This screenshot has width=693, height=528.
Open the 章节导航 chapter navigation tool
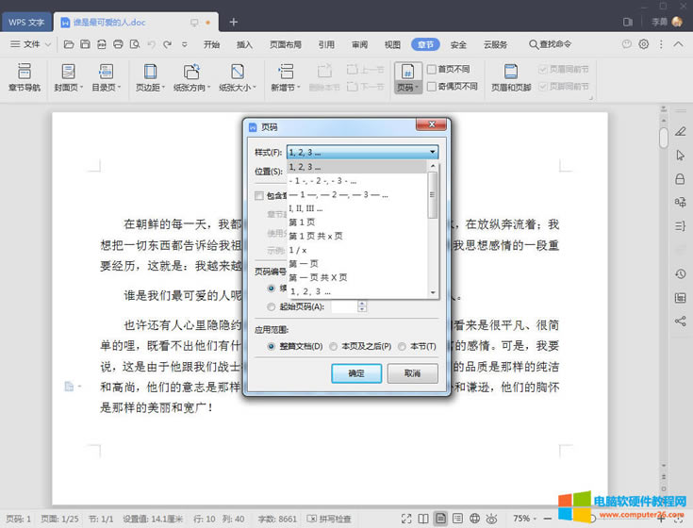click(25, 76)
